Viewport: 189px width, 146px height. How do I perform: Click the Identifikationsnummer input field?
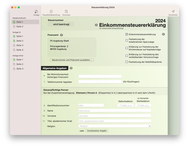(91, 105)
